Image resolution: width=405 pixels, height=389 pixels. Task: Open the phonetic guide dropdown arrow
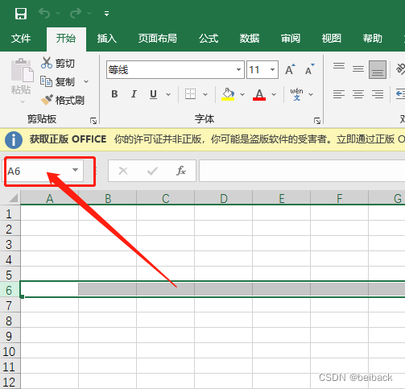(x=311, y=94)
